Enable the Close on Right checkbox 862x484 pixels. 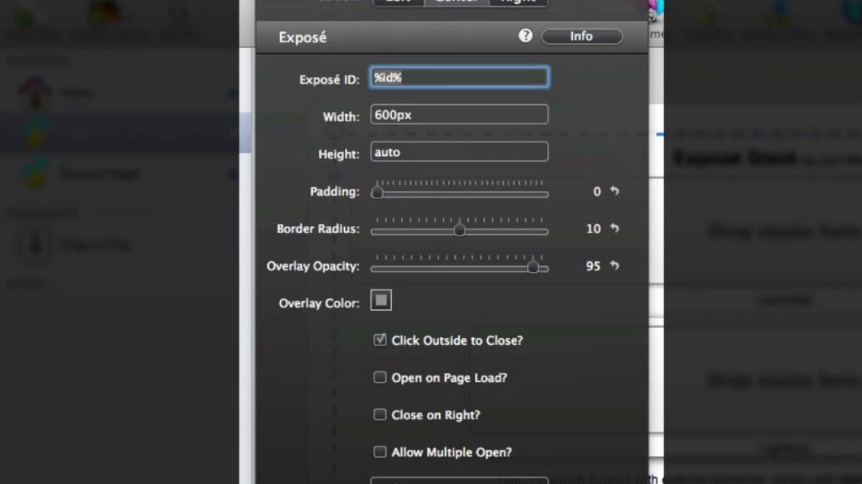[380, 415]
